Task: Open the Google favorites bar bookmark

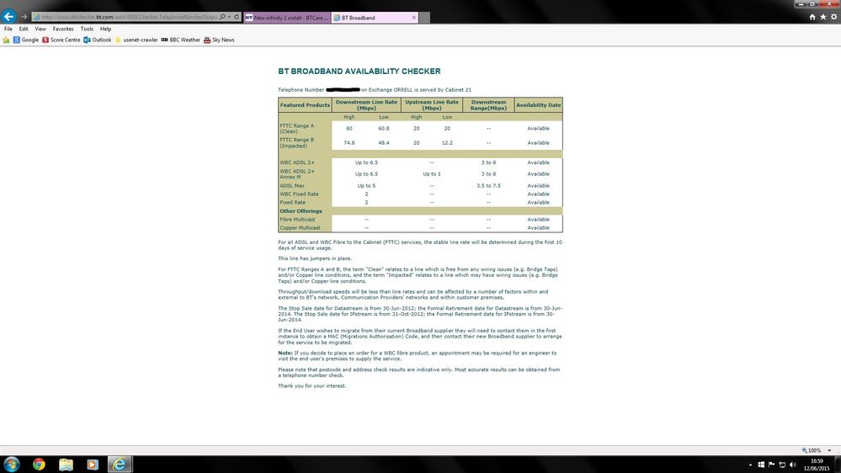Action: click(x=26, y=40)
